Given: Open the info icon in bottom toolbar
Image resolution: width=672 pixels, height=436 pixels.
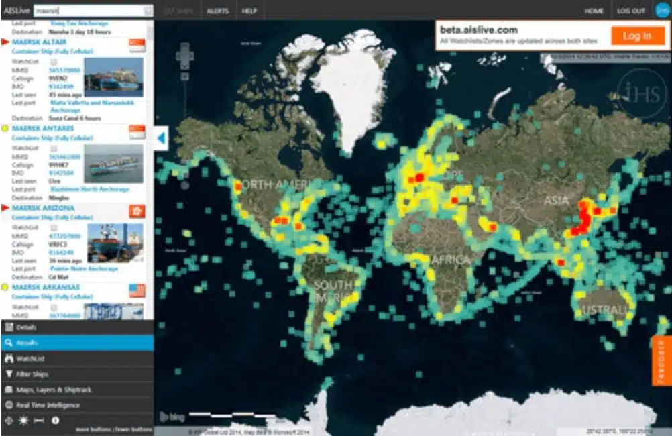Looking at the screenshot, I should coord(55,421).
